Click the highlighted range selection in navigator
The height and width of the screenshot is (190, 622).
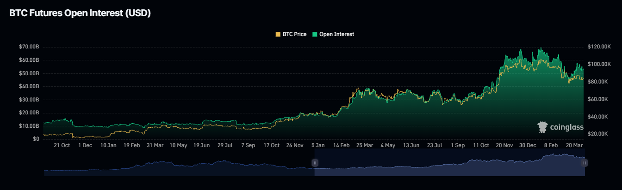click(x=450, y=163)
